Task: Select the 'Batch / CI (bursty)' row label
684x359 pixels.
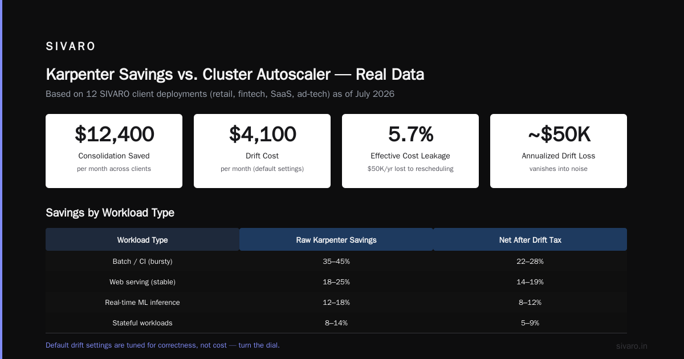Action: [142, 261]
